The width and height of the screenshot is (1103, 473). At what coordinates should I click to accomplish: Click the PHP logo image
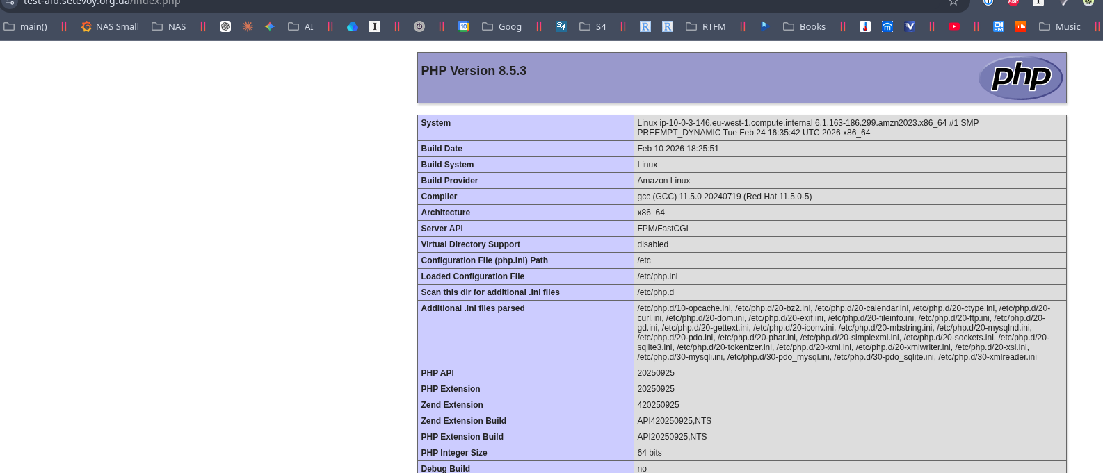[x=1020, y=77]
